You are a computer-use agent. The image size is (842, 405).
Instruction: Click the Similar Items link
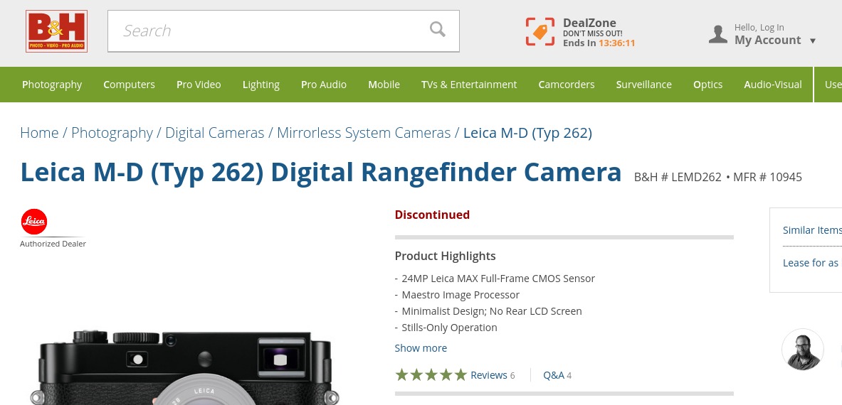(812, 229)
